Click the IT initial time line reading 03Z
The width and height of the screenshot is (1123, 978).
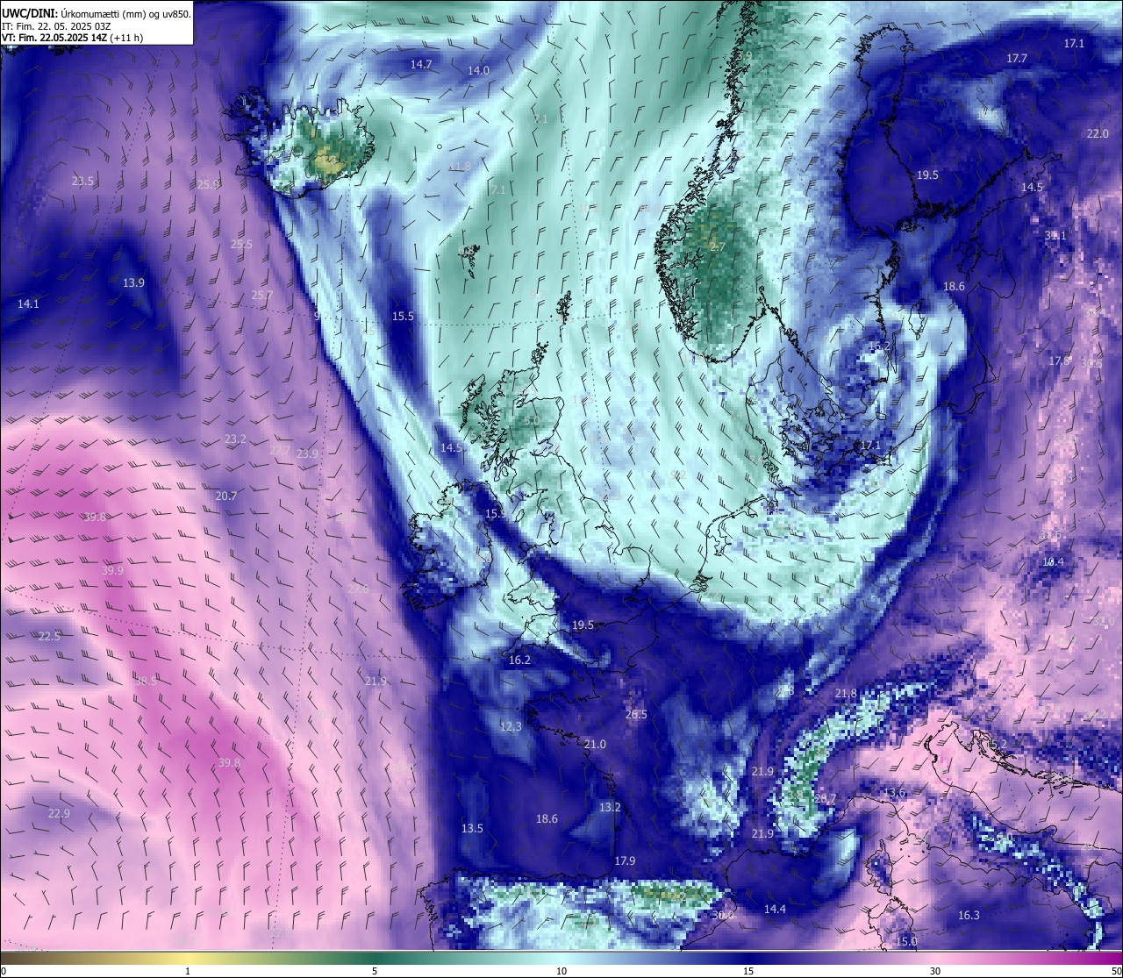56,26
